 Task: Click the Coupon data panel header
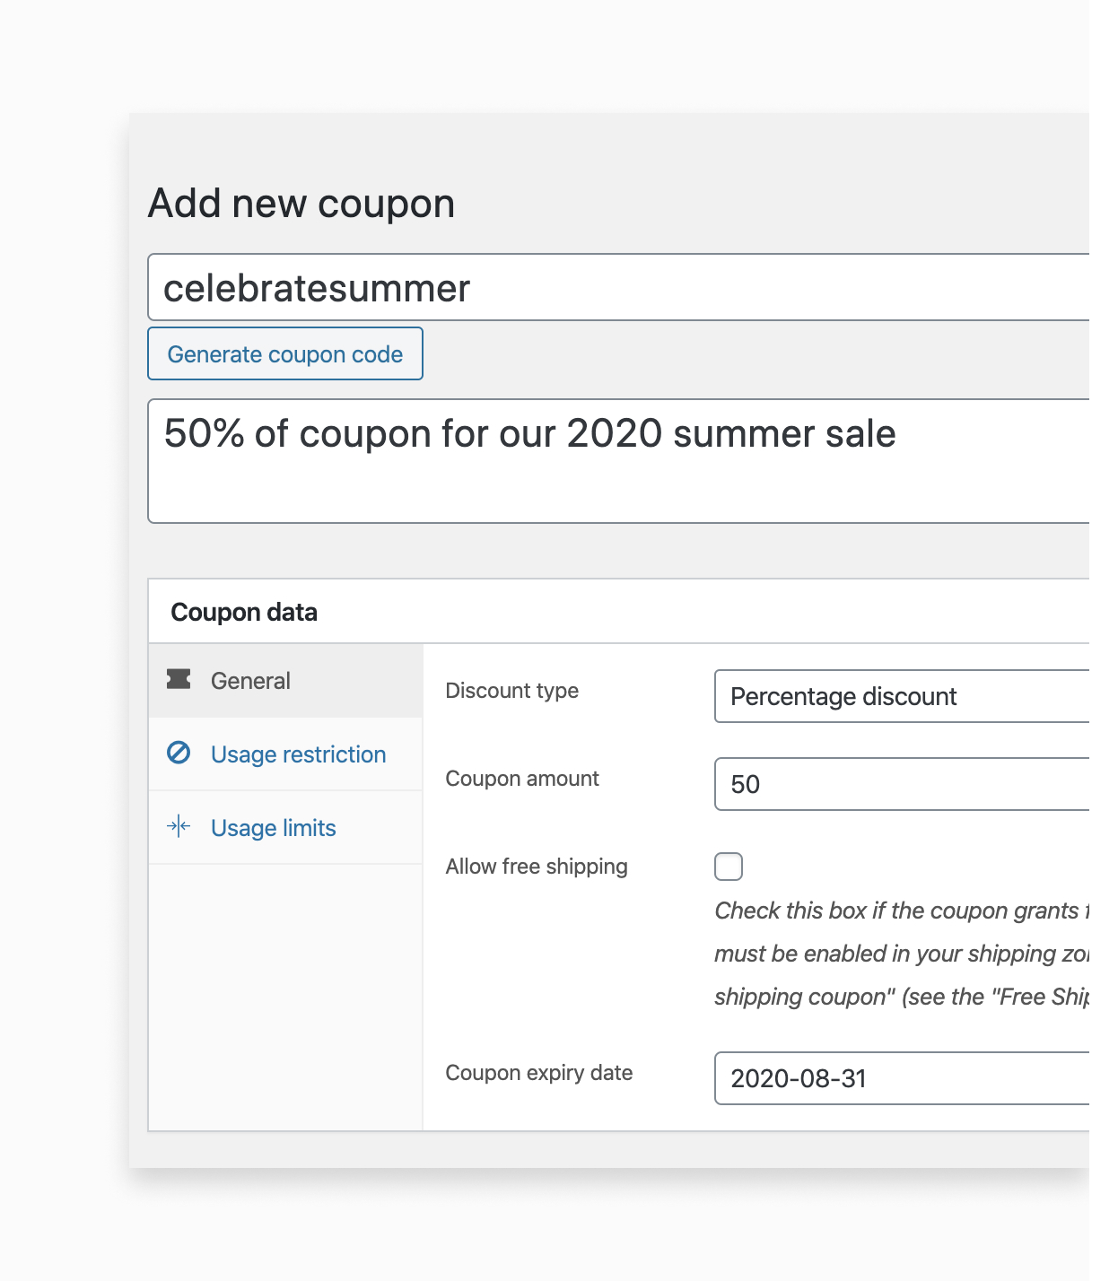click(x=244, y=612)
